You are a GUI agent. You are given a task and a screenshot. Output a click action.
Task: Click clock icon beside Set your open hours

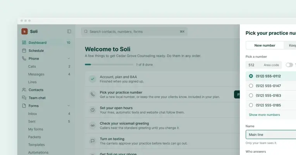pos(93,110)
